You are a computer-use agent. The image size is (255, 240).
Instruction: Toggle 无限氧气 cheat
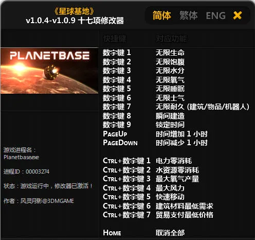pyautogui.click(x=170, y=80)
